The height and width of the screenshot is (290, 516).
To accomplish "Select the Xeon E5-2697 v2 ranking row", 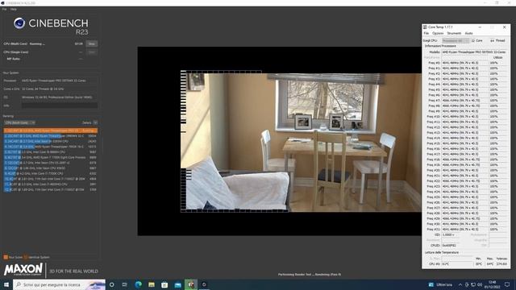I will coord(51,163).
